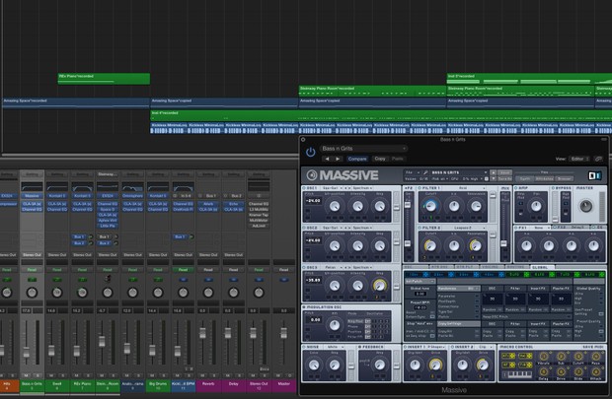The image size is (612, 399).
Task: Click the Cutoff macro knob
Action: pos(578,356)
